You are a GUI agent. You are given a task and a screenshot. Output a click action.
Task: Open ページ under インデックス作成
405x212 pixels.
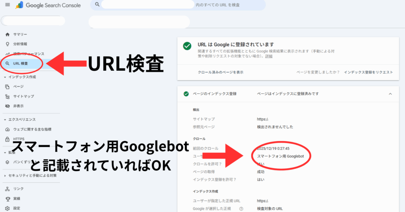point(18,87)
